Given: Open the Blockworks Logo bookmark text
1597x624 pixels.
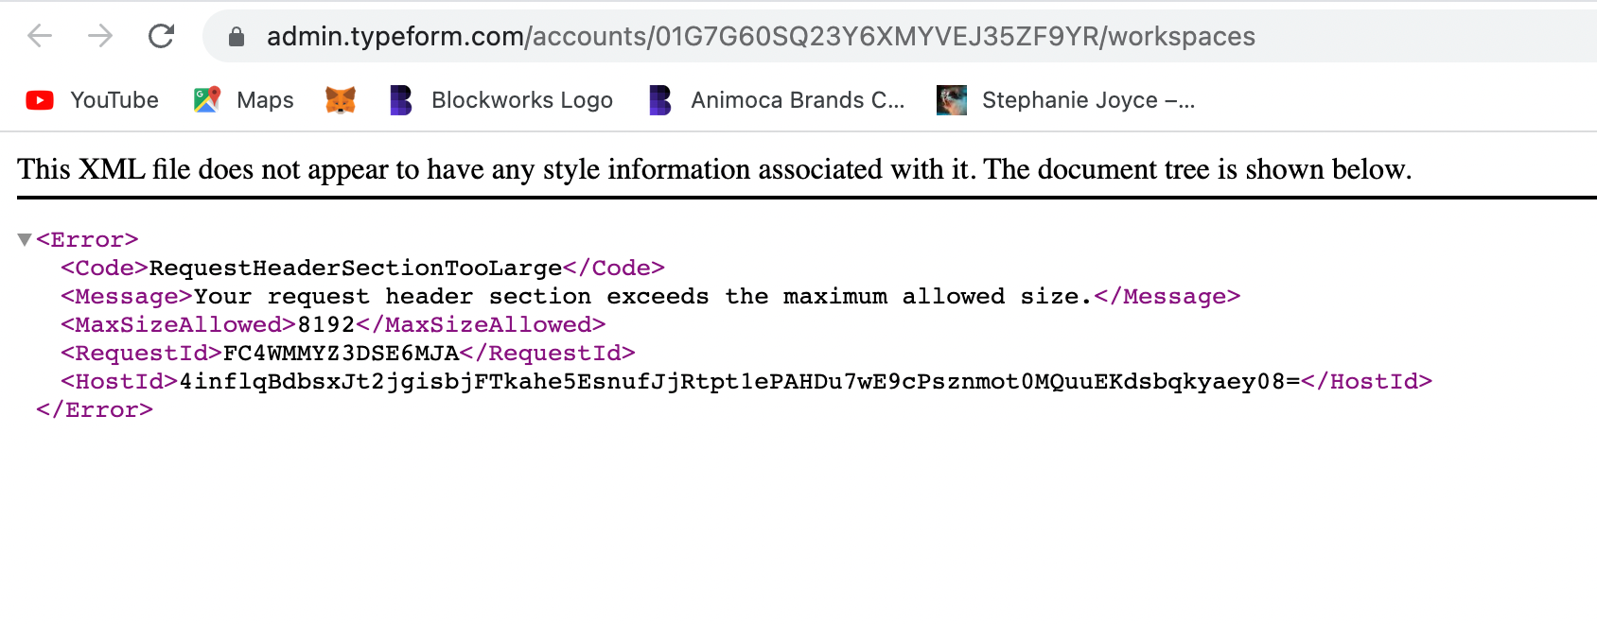Looking at the screenshot, I should tap(522, 100).
